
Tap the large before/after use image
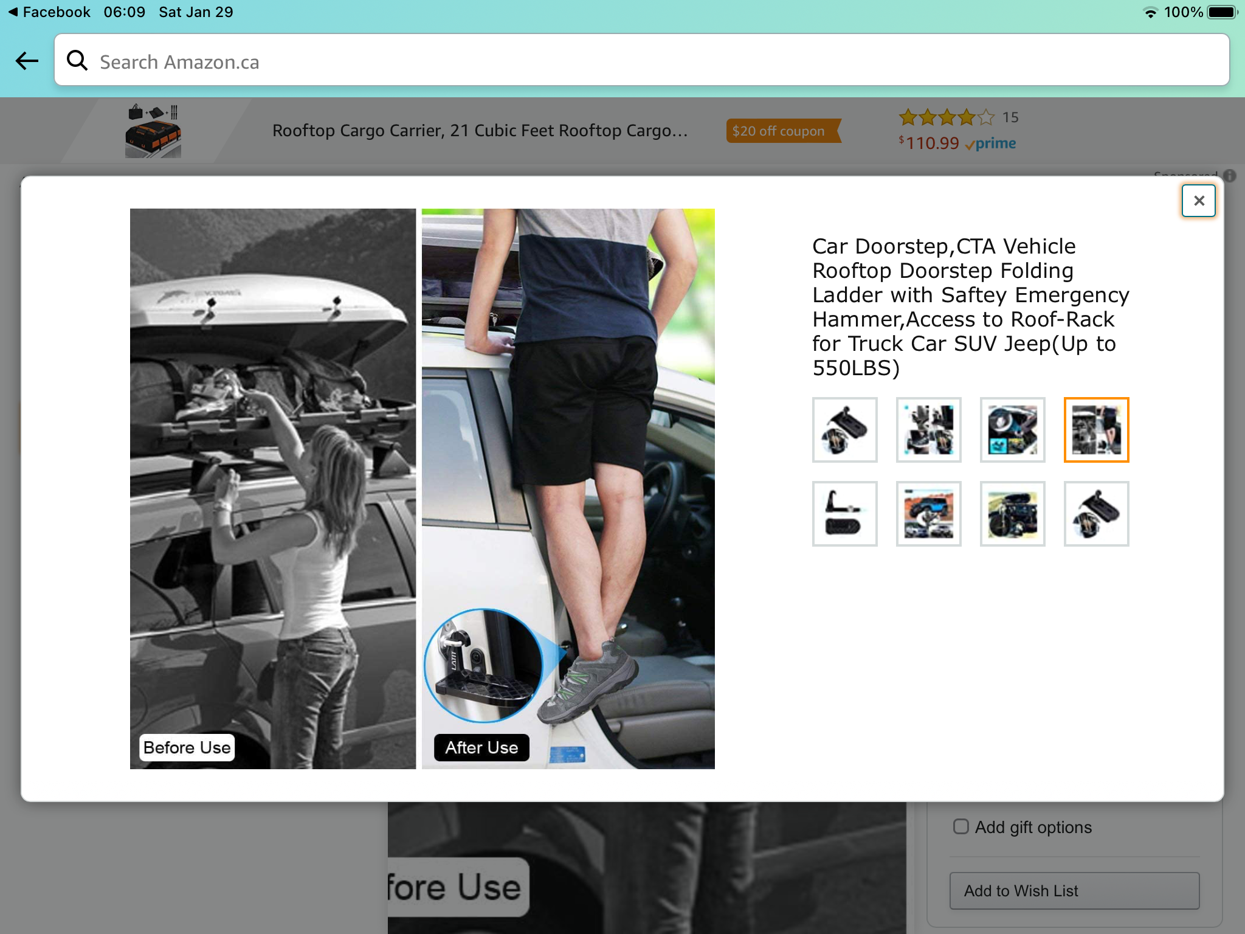point(422,488)
